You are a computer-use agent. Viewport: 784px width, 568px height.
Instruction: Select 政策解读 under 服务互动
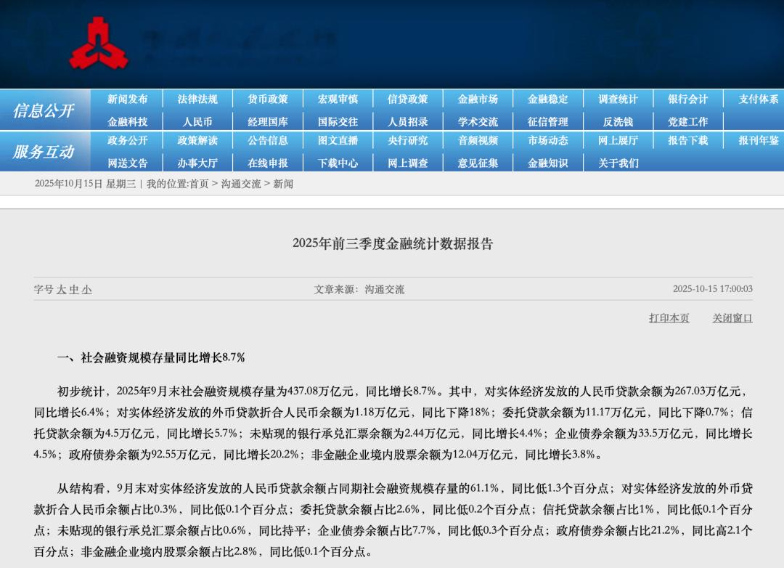[197, 141]
